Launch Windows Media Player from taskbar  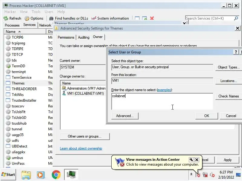[x=41, y=175]
